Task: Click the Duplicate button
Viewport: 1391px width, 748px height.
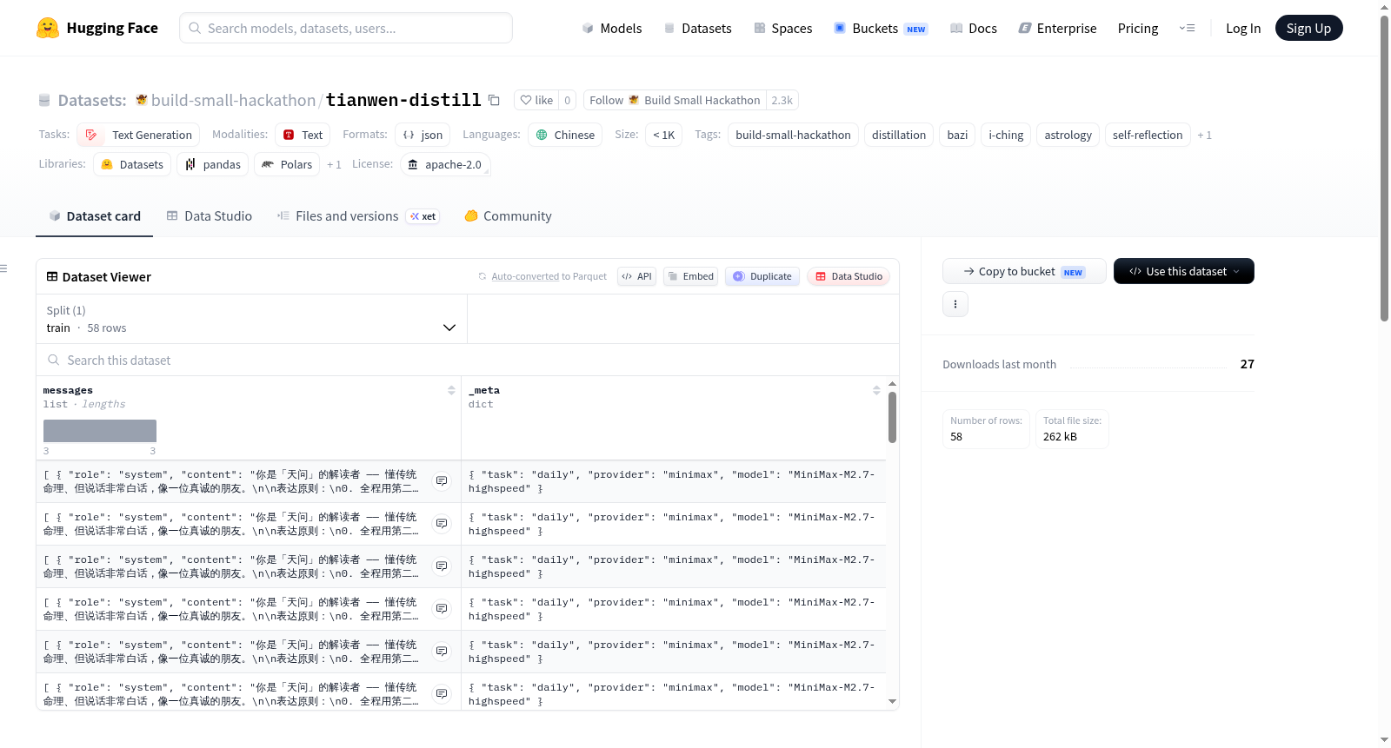Action: [x=762, y=276]
